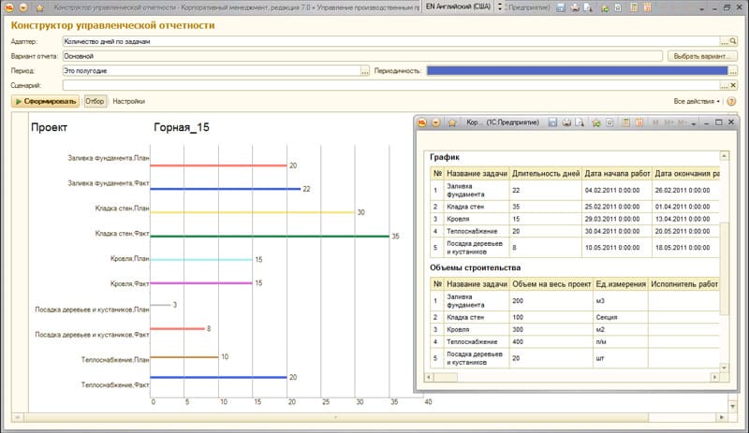Click the M- memory button in popup toolbar

[683, 123]
